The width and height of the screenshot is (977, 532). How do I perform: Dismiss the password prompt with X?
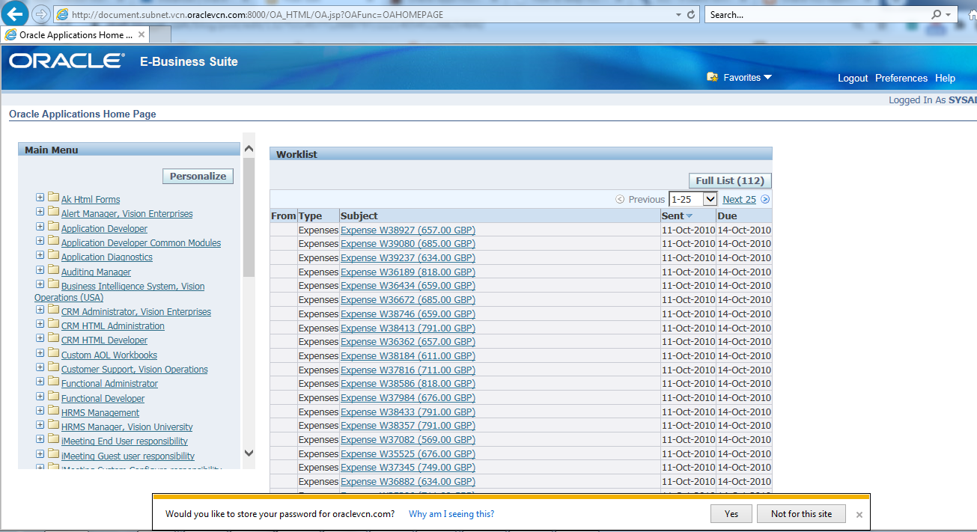click(x=859, y=515)
